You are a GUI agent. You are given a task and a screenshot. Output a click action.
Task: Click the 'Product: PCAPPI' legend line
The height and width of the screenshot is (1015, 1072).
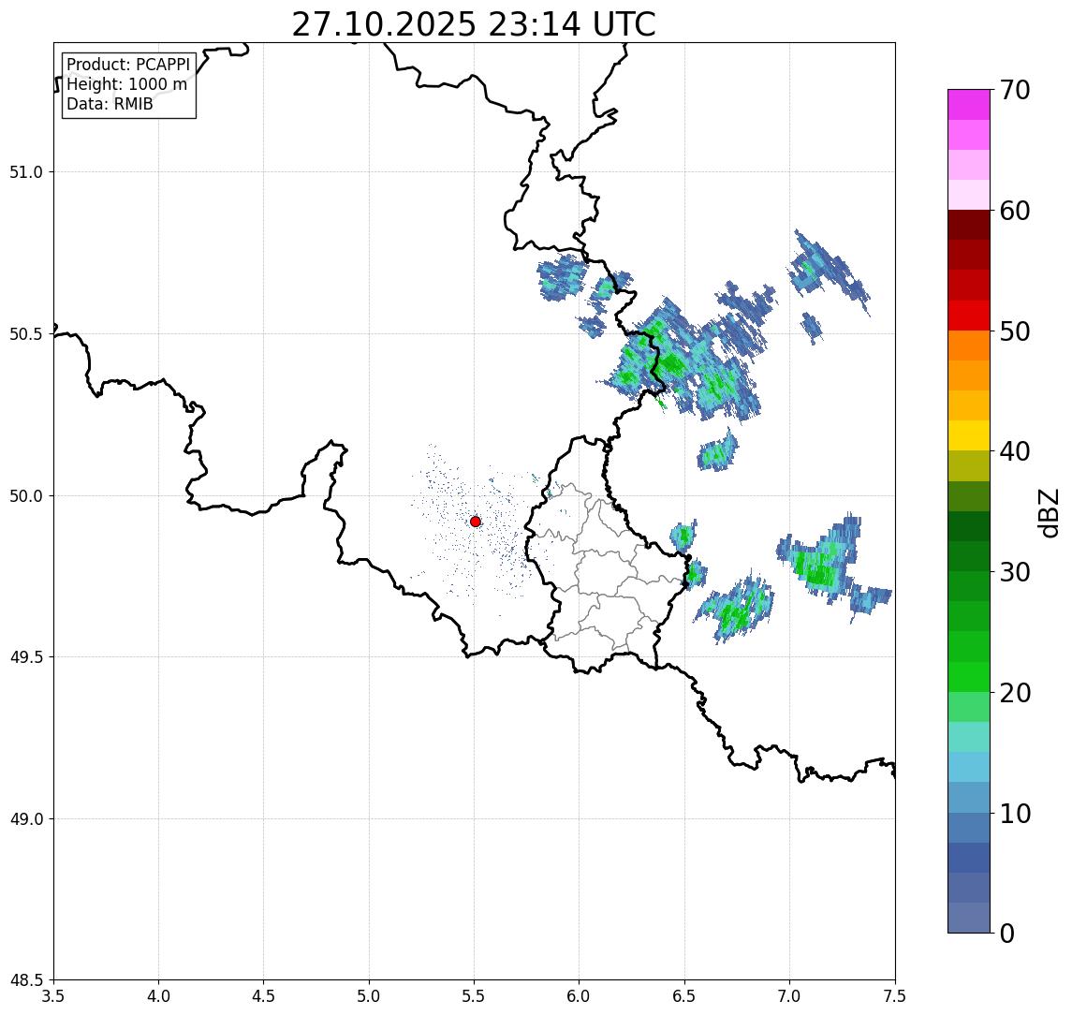(128, 65)
